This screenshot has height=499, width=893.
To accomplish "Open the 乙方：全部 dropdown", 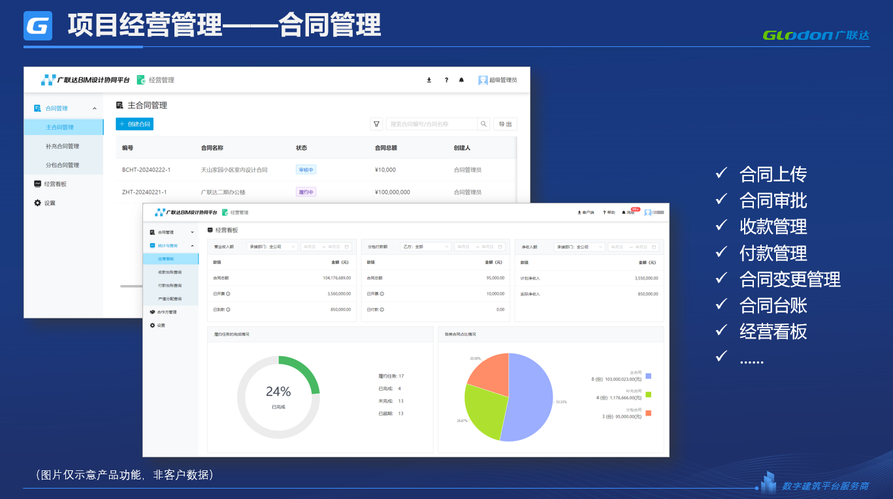I will tap(425, 247).
